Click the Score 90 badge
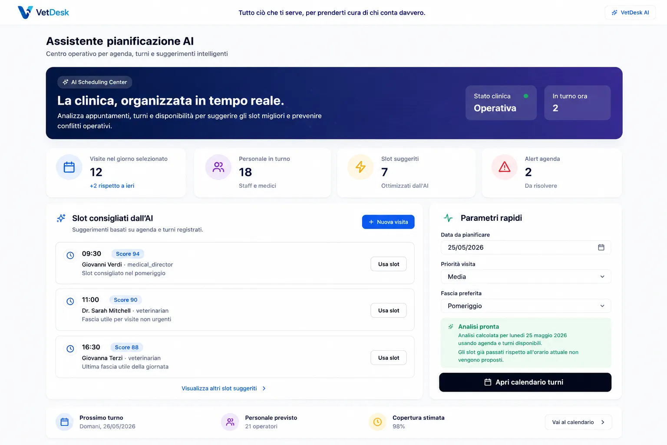This screenshot has height=445, width=667. (x=125, y=300)
